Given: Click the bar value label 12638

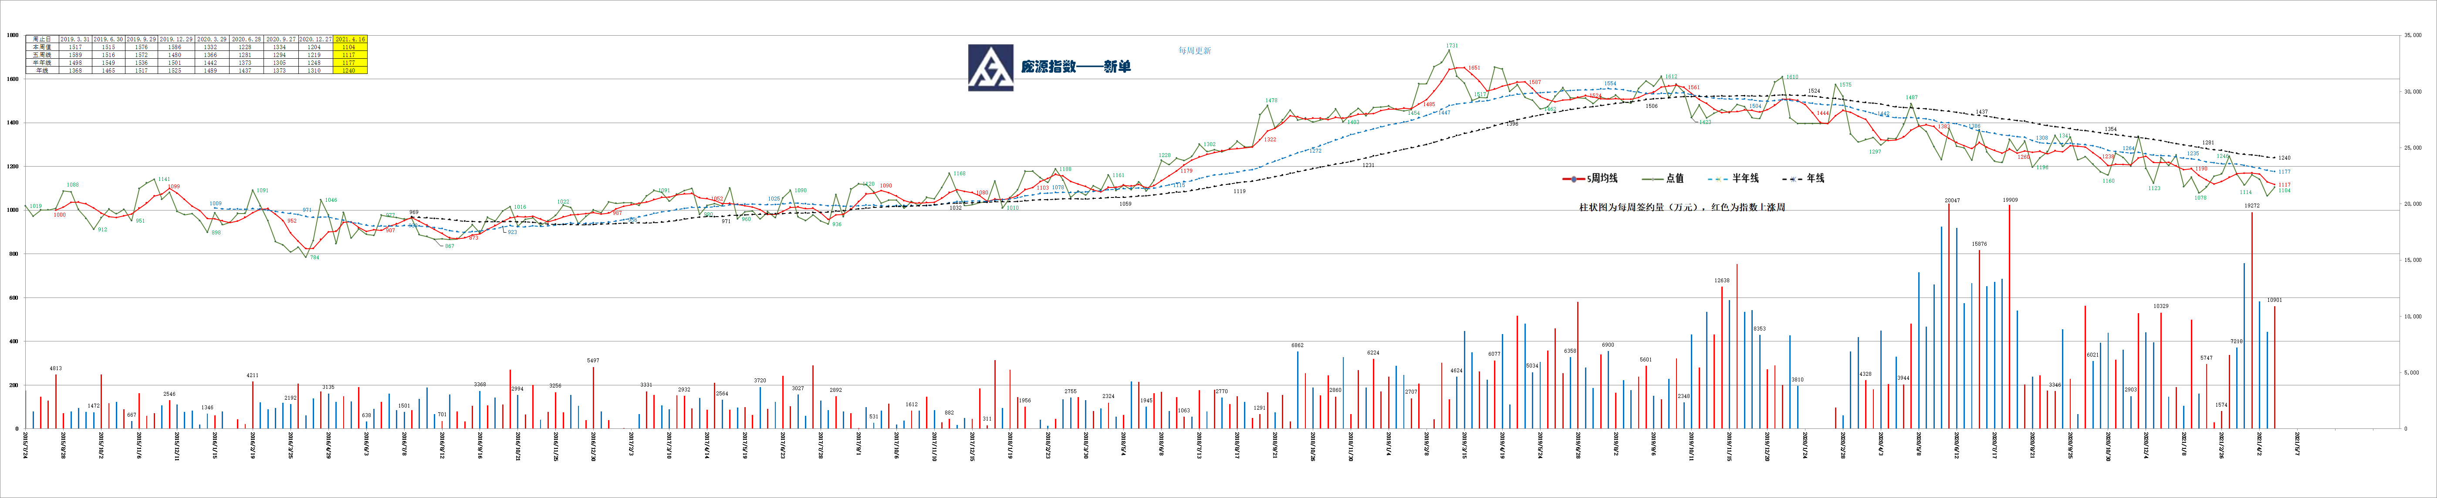Looking at the screenshot, I should click(1723, 281).
